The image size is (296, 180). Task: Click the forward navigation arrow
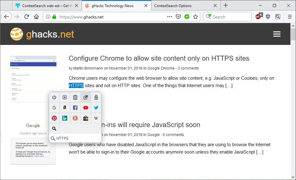[x=17, y=17]
